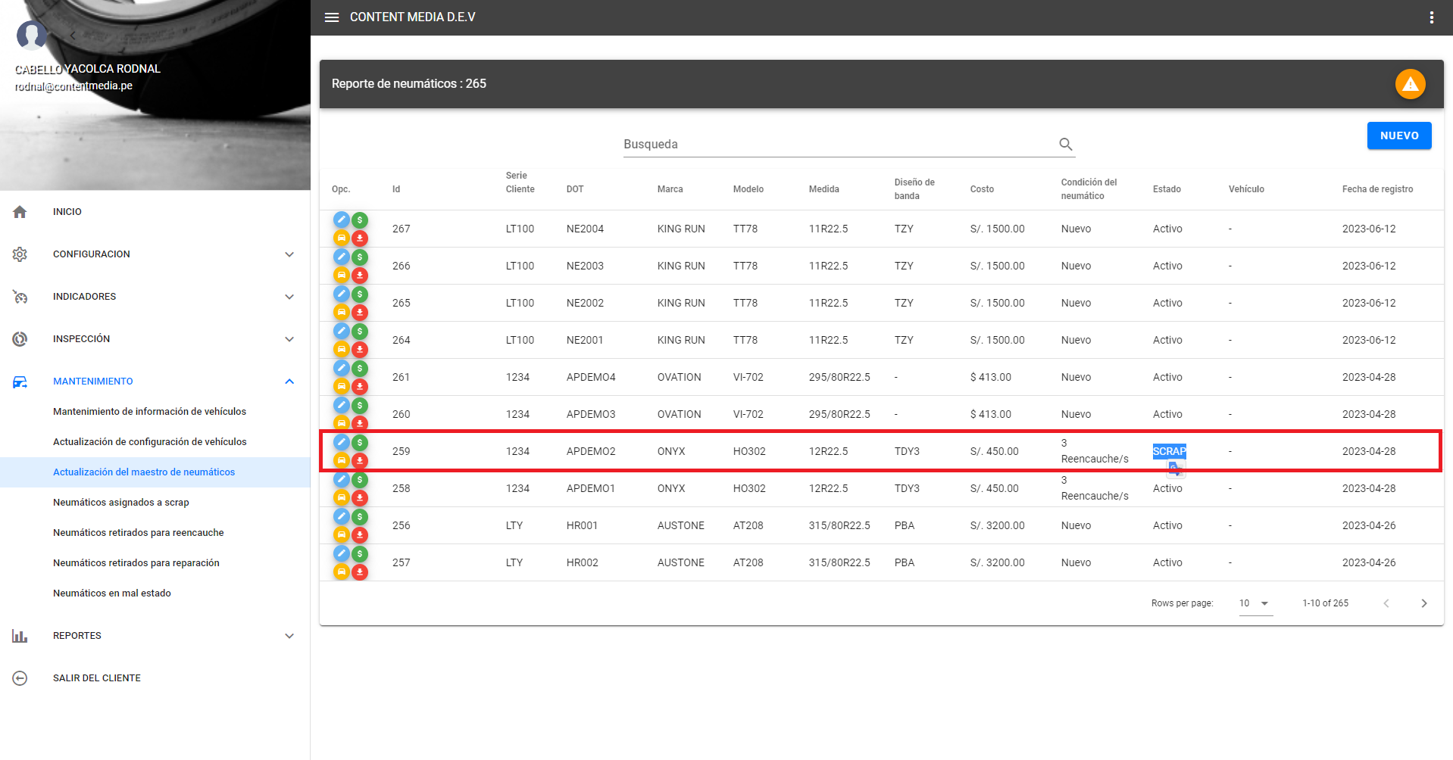Click the search magnifier icon
Screen dimensions: 1453x760
pos(1065,144)
